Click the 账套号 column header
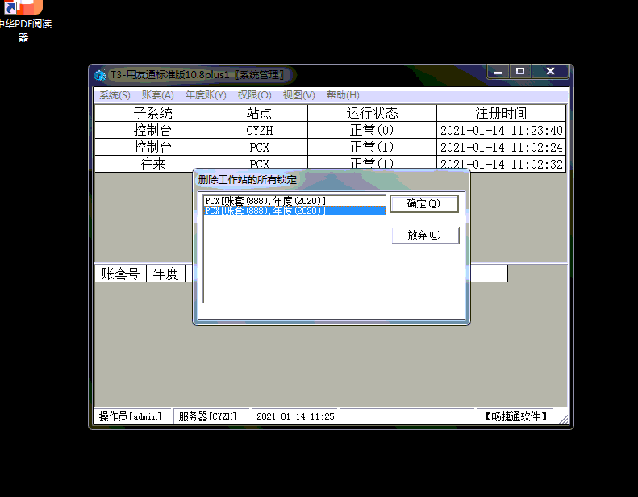Viewport: 638px width, 497px height. (x=120, y=274)
